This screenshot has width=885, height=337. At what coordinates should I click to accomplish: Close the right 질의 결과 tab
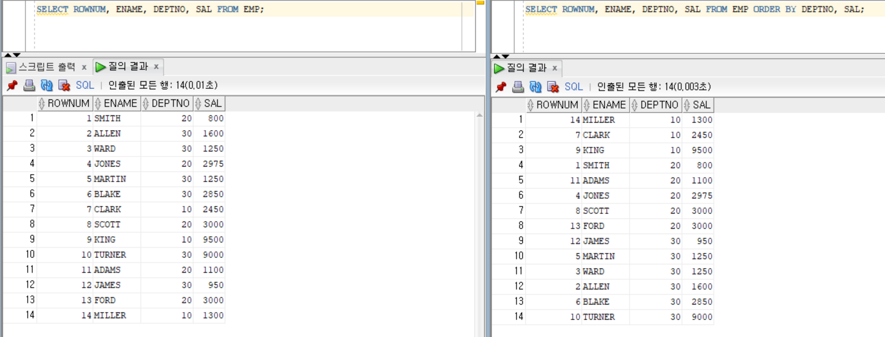[555, 68]
